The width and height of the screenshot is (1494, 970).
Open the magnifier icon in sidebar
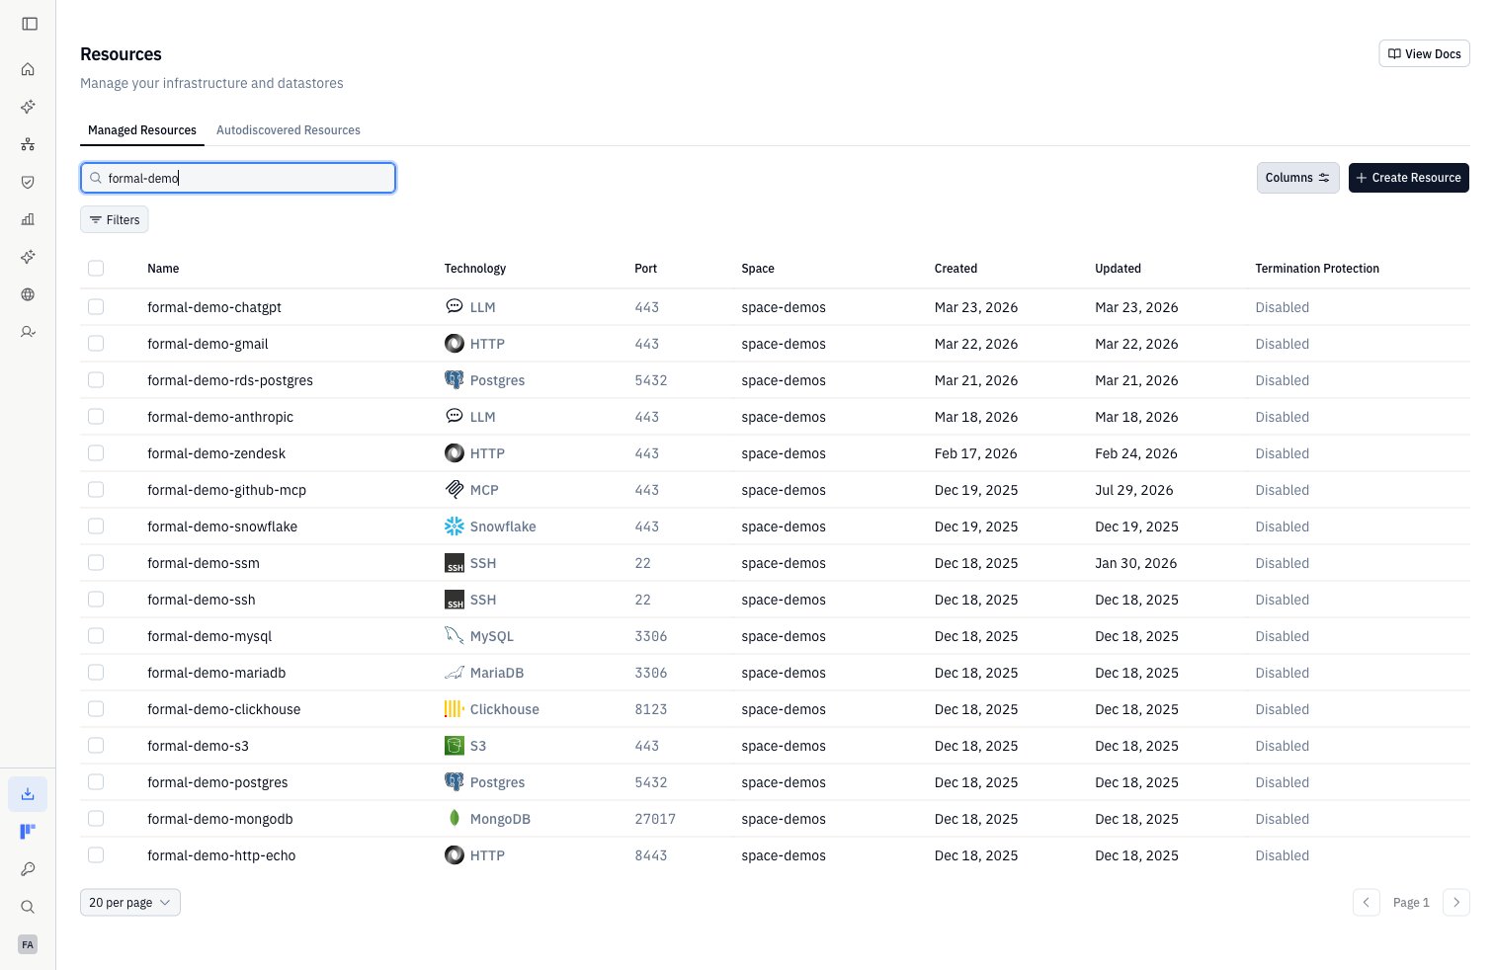click(28, 907)
